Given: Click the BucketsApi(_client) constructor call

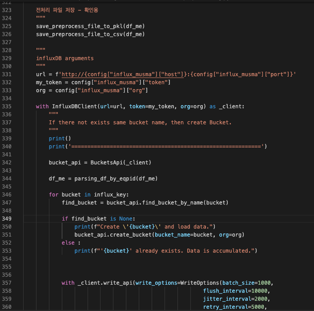Looking at the screenshot, I should (x=121, y=163).
